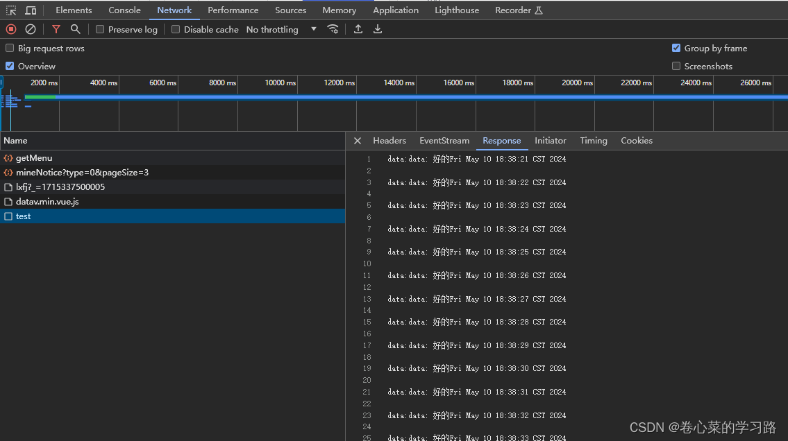
Task: Click the inspect element picker icon
Action: pyautogui.click(x=11, y=10)
